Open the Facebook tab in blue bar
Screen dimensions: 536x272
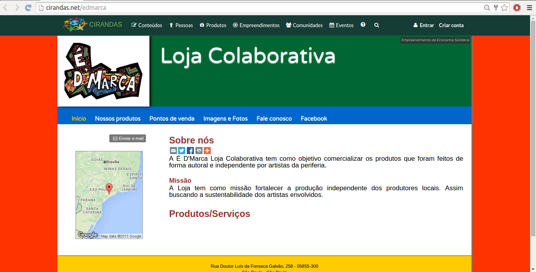click(x=314, y=118)
